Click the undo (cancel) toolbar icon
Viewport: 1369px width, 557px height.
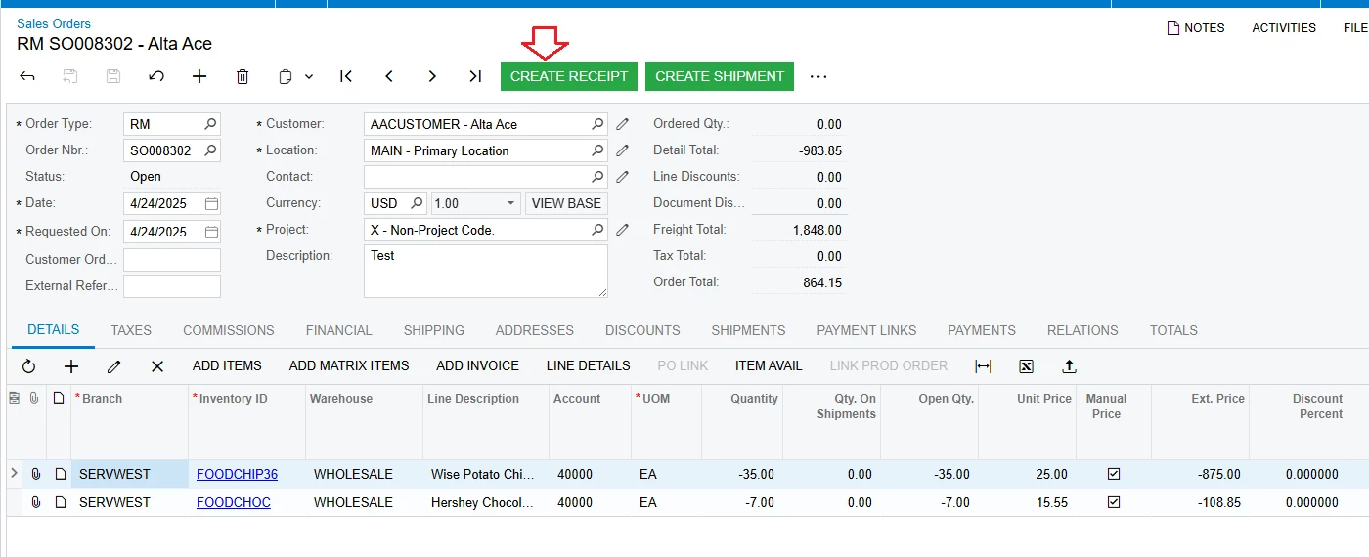(156, 76)
